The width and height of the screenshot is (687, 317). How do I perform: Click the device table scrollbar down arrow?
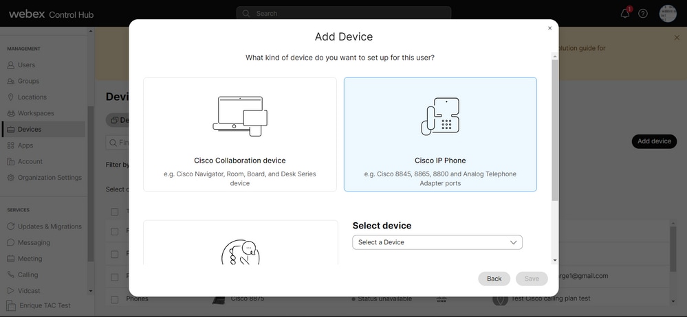click(673, 301)
